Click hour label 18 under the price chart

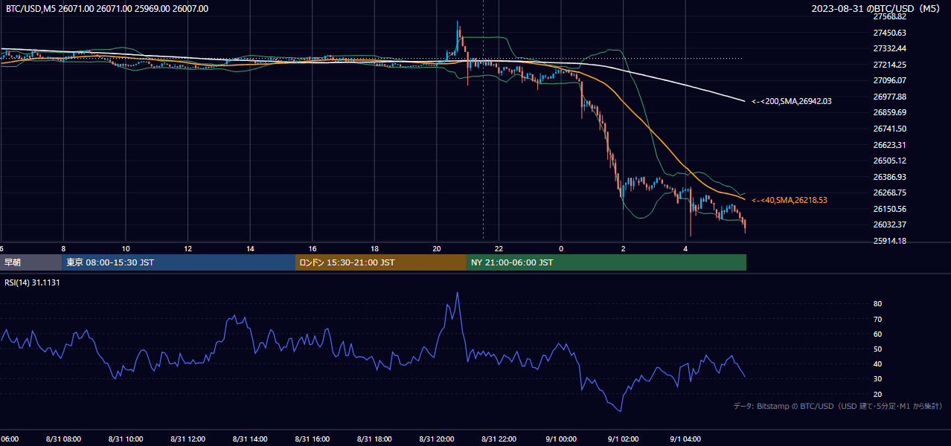pos(375,248)
